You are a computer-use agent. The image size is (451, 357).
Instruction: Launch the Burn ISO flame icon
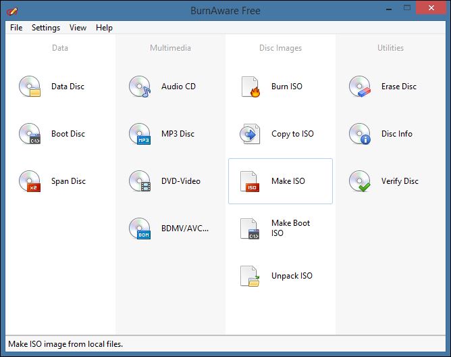250,87
